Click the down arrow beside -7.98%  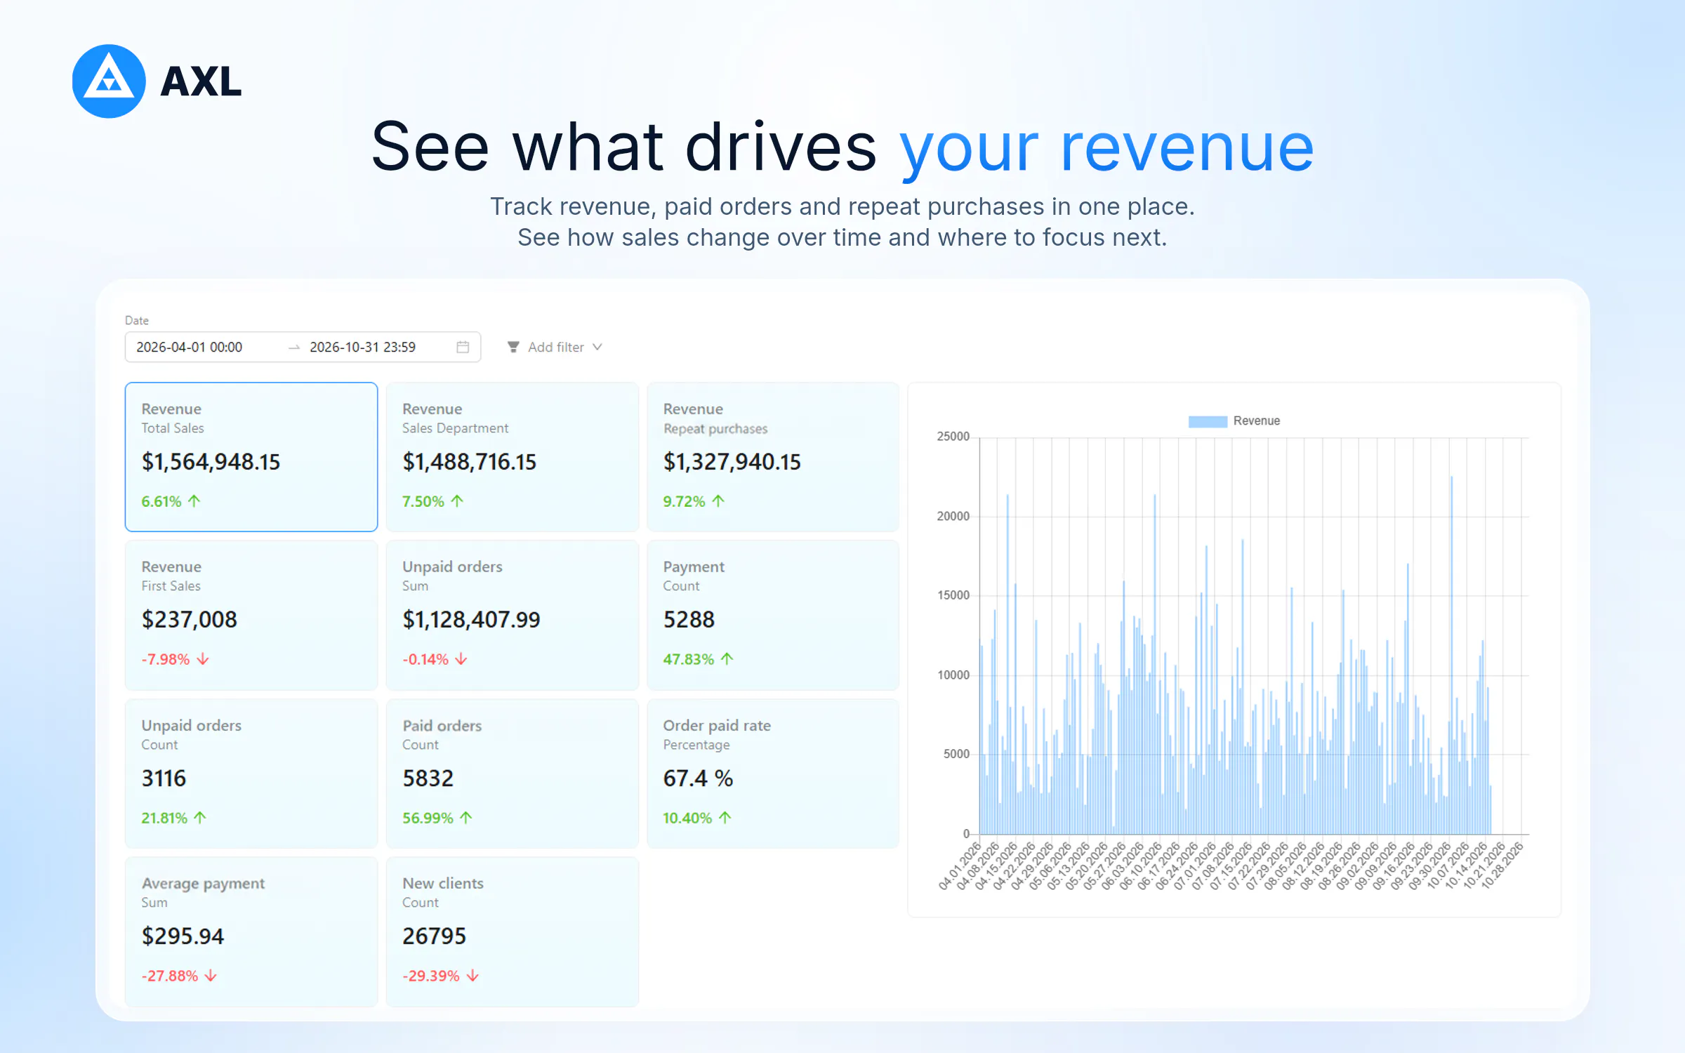pos(203,659)
